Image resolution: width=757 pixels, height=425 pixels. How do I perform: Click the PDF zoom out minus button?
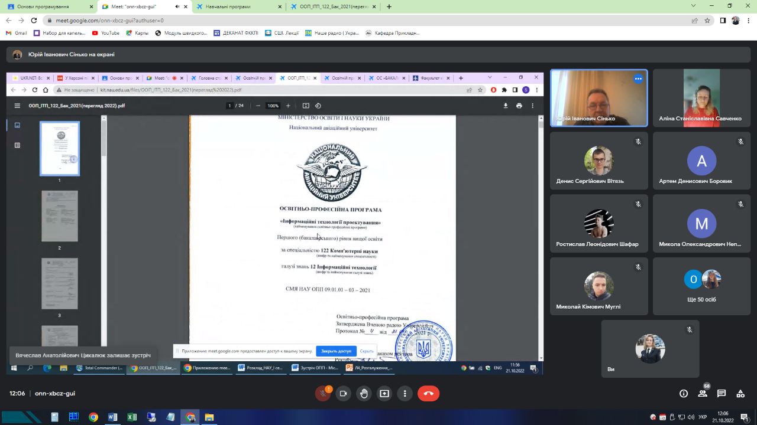[x=258, y=106]
